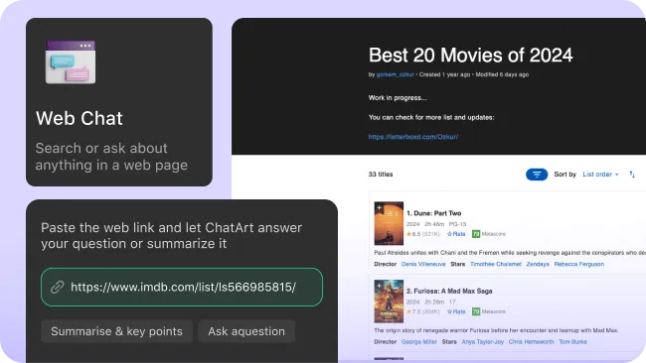
Task: Open the list author's profile link
Action: [x=396, y=74]
